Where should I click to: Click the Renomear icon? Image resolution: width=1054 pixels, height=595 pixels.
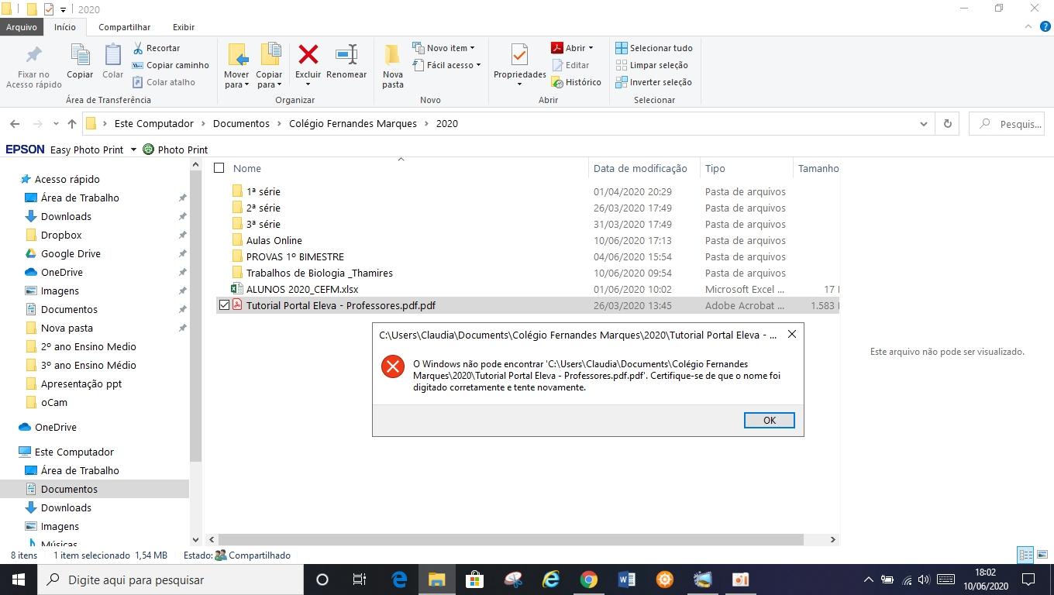coord(346,54)
